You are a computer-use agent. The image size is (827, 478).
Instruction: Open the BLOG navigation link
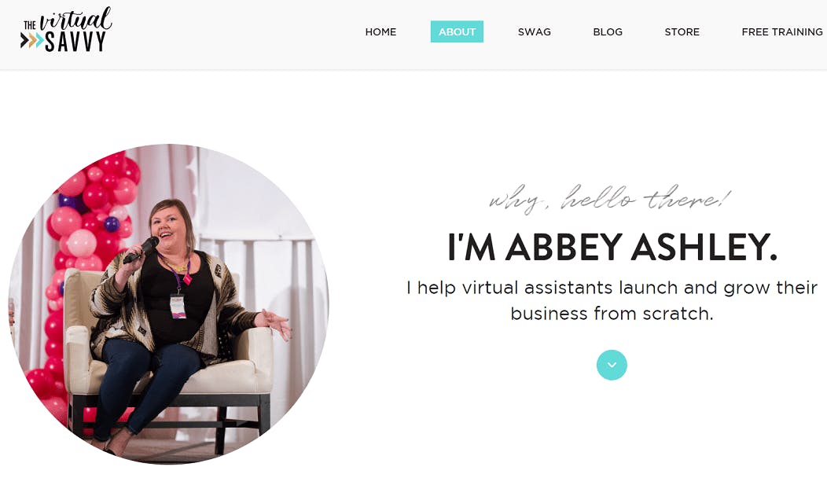coord(608,31)
